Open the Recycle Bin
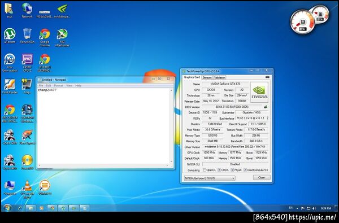The width and height of the screenshot is (339, 223). pyautogui.click(x=27, y=36)
